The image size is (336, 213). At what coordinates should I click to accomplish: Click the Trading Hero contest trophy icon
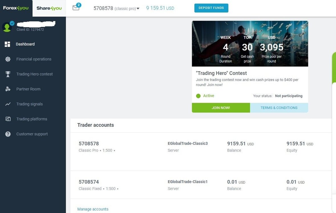pyautogui.click(x=8, y=74)
